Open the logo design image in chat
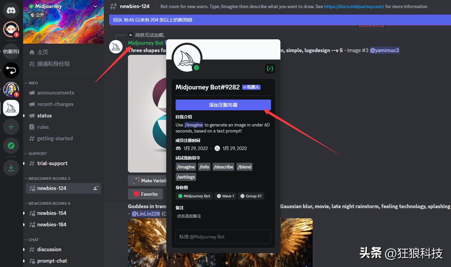This screenshot has width=451, height=267. point(147,114)
